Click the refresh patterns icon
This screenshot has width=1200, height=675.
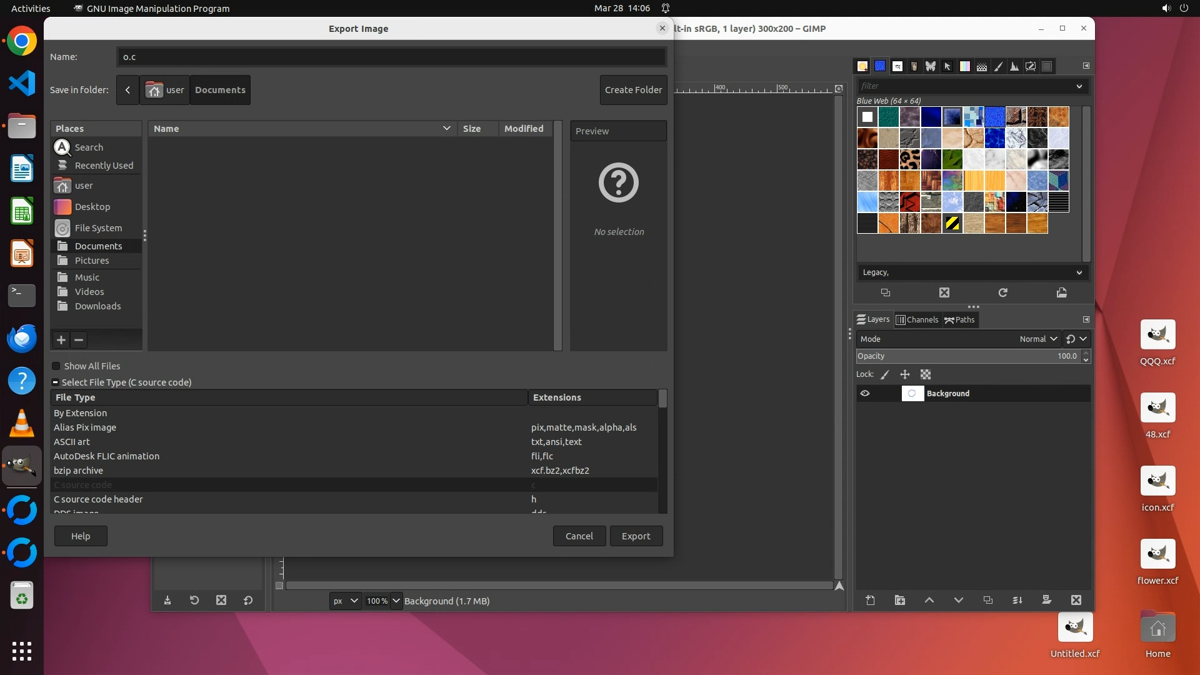click(x=1002, y=292)
